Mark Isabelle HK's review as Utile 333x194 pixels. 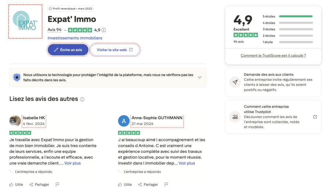[x=16, y=185]
